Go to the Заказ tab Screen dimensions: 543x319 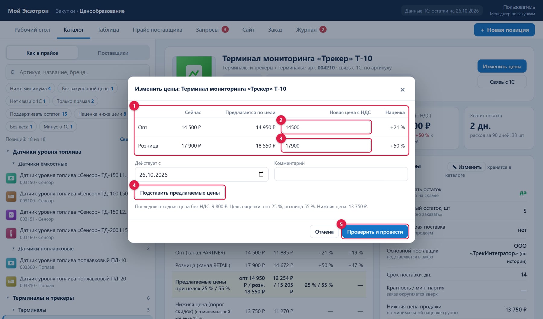(x=275, y=30)
